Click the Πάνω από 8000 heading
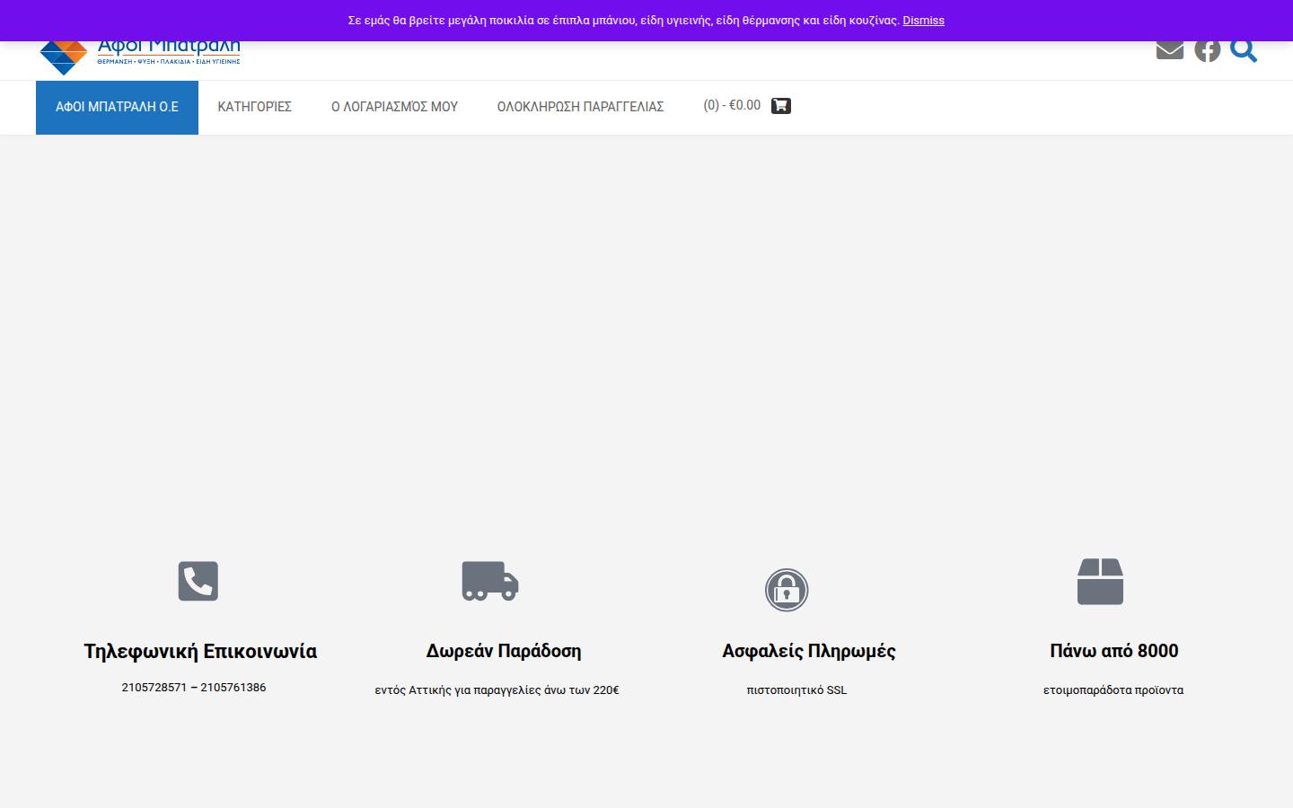Viewport: 1293px width, 808px height. point(1114,652)
